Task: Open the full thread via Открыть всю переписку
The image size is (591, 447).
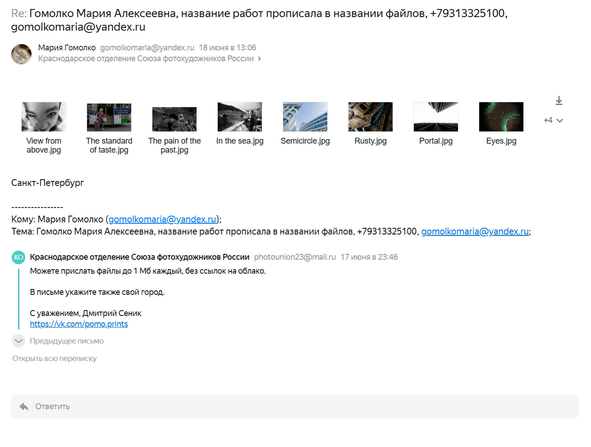Action: [55, 358]
